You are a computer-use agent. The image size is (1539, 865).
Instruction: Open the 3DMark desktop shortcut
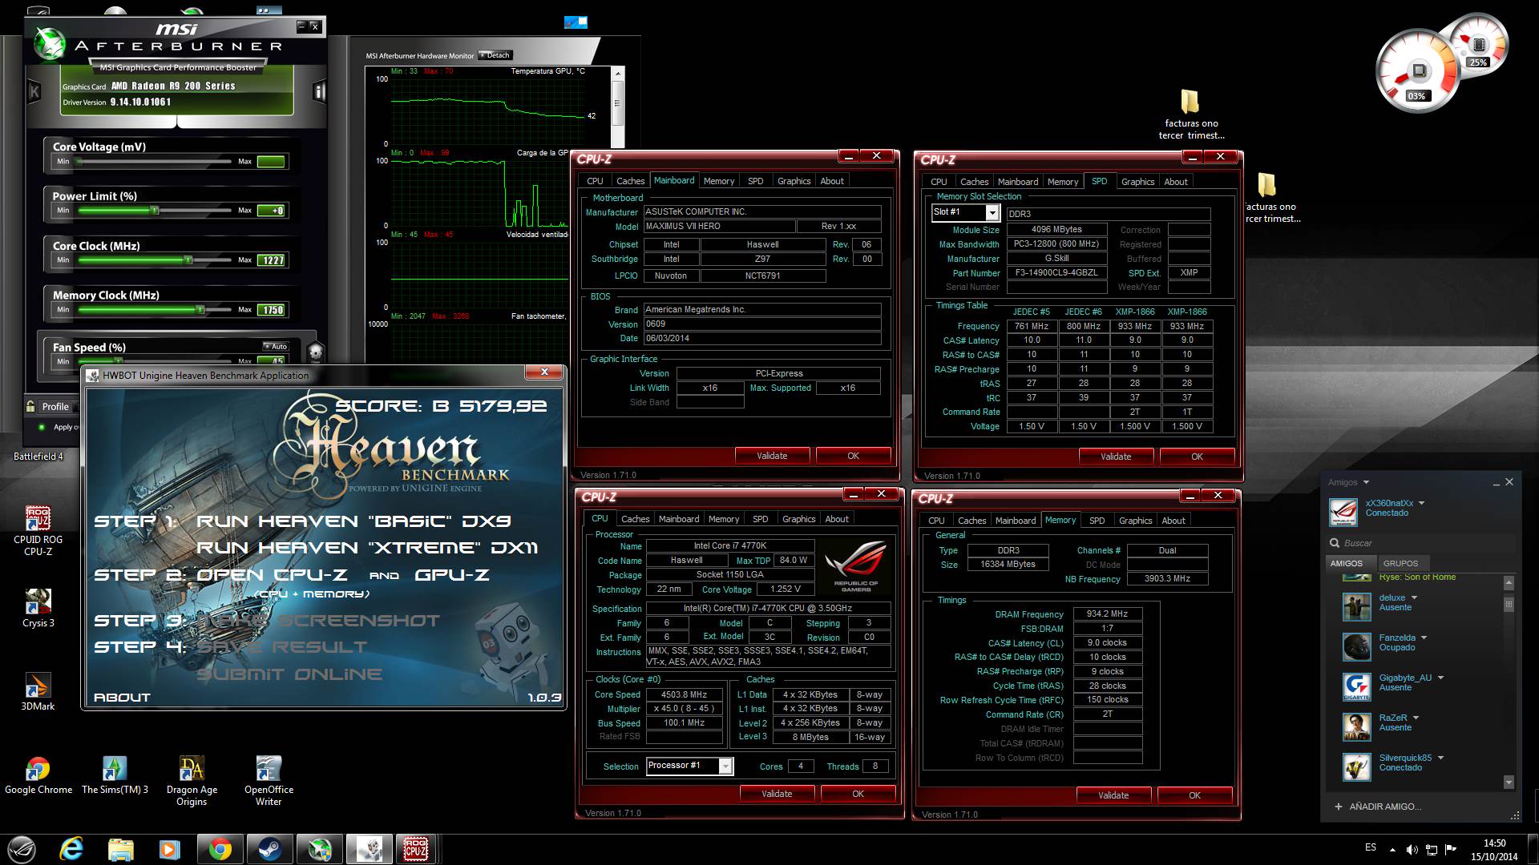coord(38,692)
